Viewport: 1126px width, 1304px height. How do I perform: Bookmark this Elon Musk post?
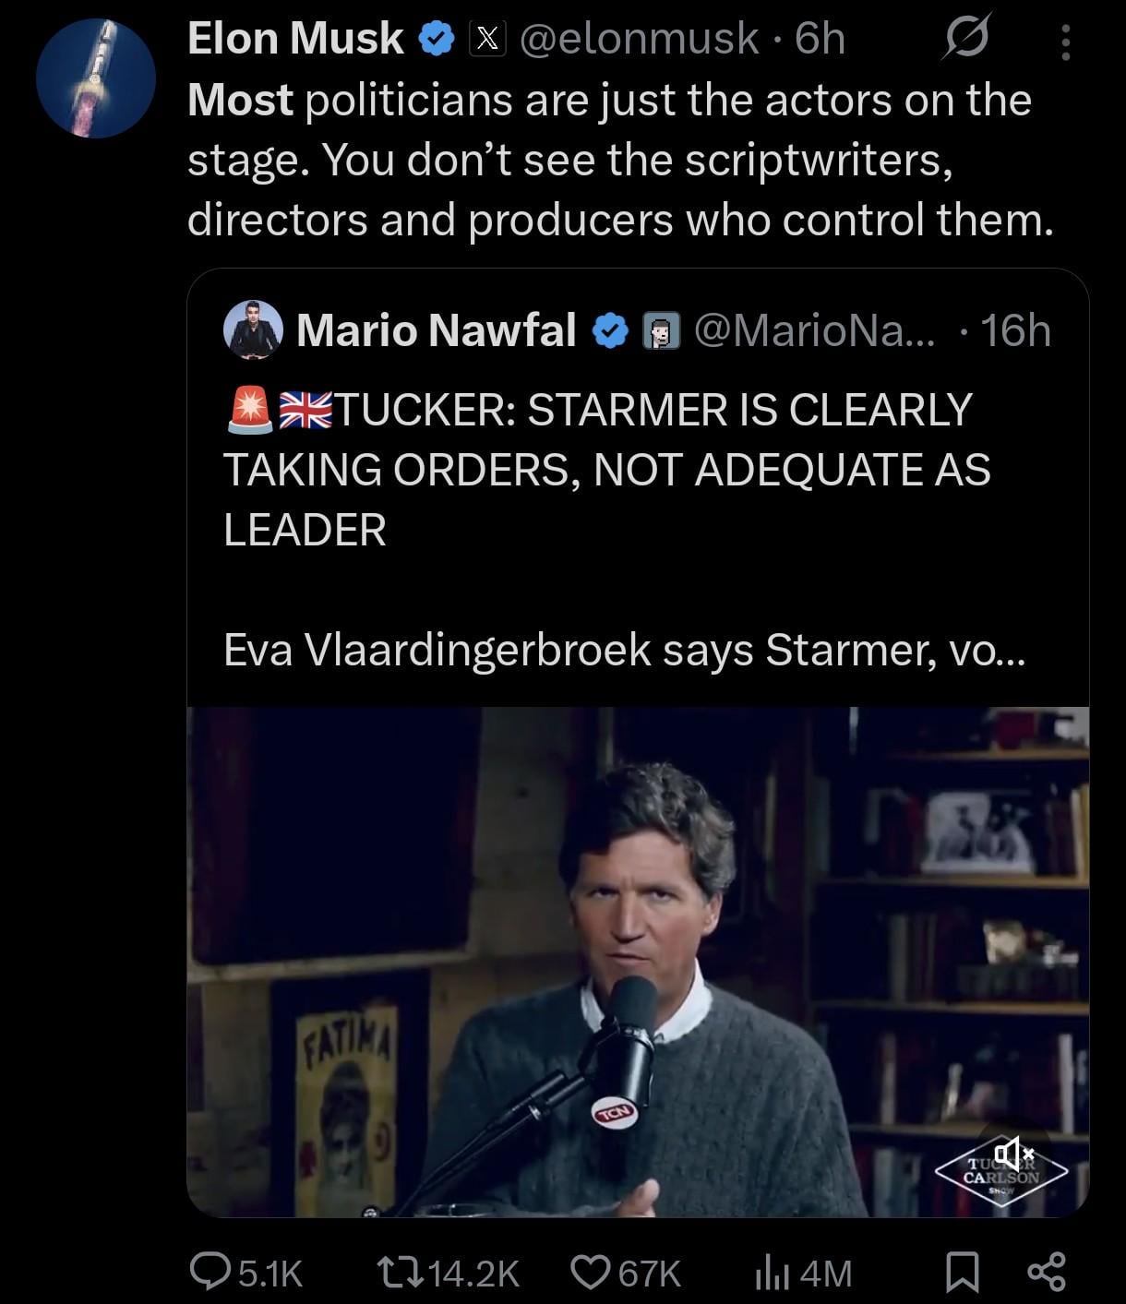click(964, 1274)
